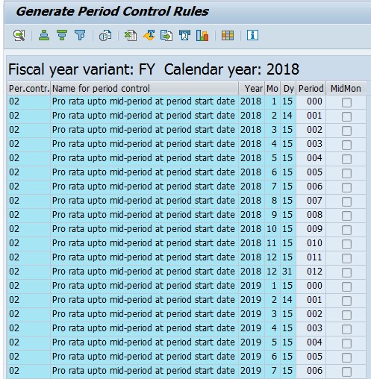The height and width of the screenshot is (379, 371).
Task: Export the list to a spreadsheet
Action: (131, 36)
